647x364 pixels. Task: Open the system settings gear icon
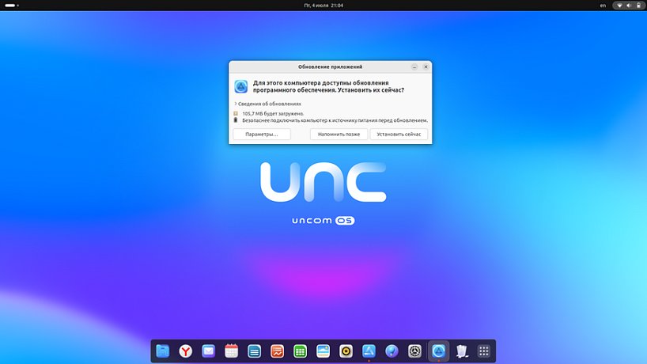point(414,351)
